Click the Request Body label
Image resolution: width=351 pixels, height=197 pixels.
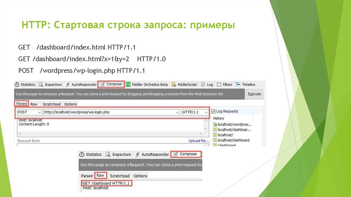(29, 141)
